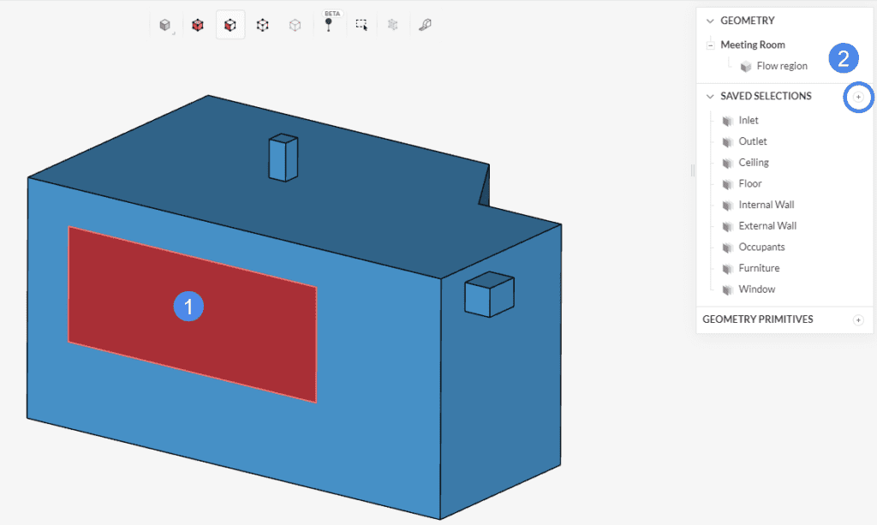The width and height of the screenshot is (877, 525).
Task: Click the plus button on GEOMETRY PRIMITIVES
Action: point(858,319)
